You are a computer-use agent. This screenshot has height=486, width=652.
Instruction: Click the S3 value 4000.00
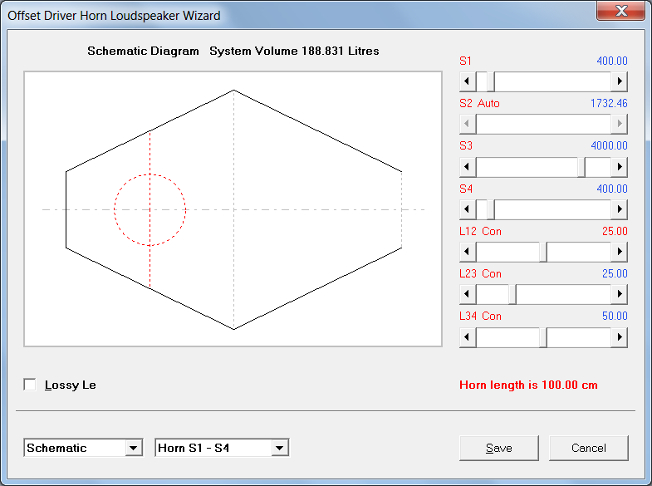coord(609,145)
